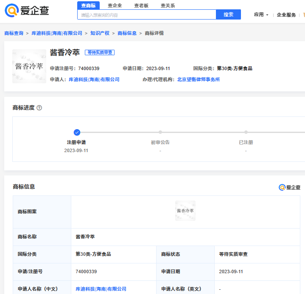Click the 爱企查 logo in header
The height and width of the screenshot is (294, 305).
coord(27,11)
